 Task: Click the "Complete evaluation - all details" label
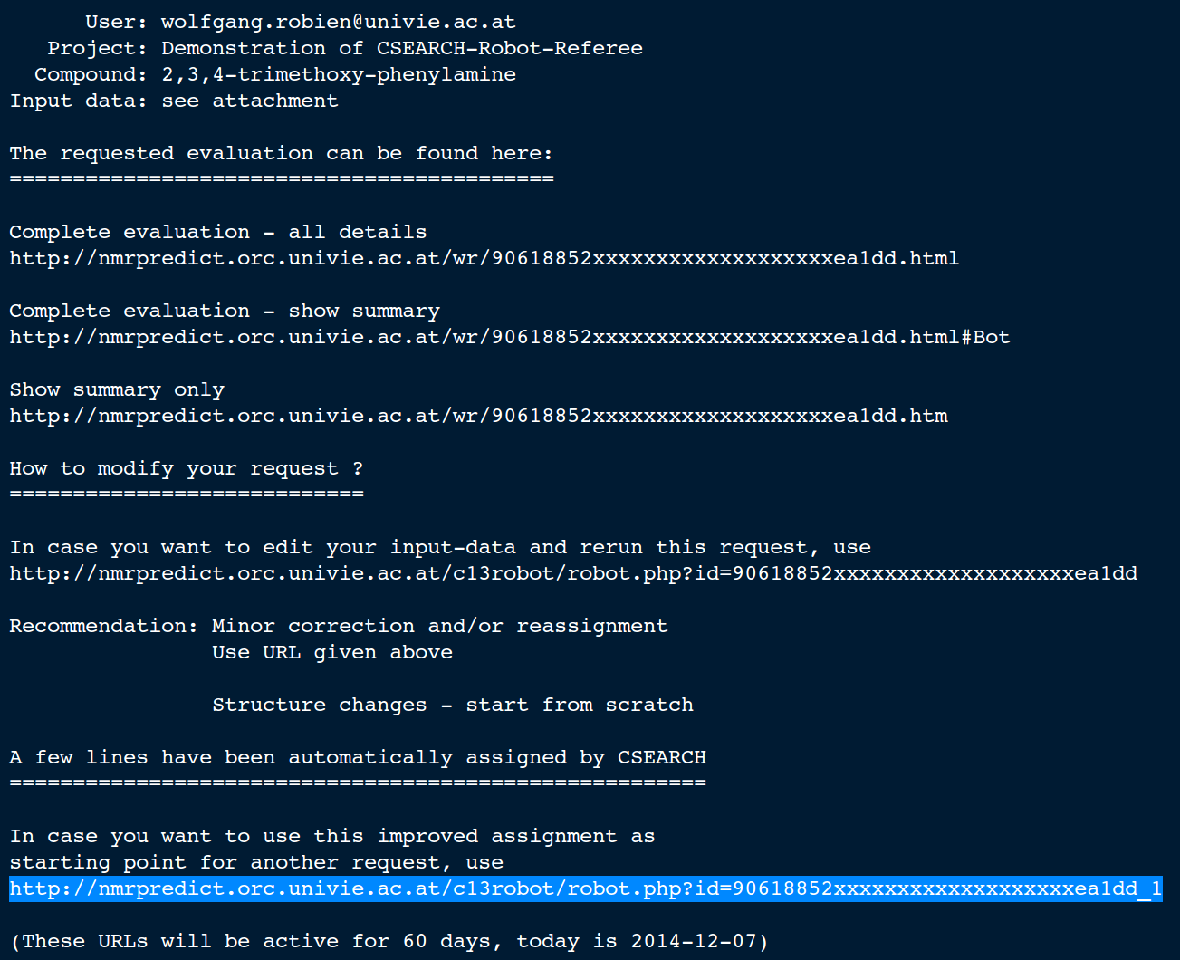(x=217, y=232)
